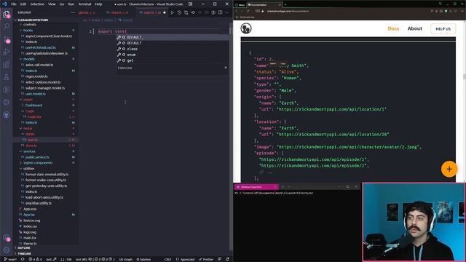Click the notifications bell in the status bar

click(227, 259)
